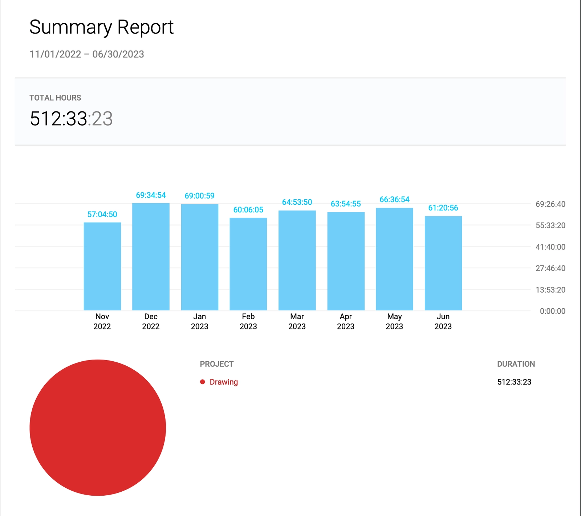
Task: Open the Drawing project link
Action: 224,382
